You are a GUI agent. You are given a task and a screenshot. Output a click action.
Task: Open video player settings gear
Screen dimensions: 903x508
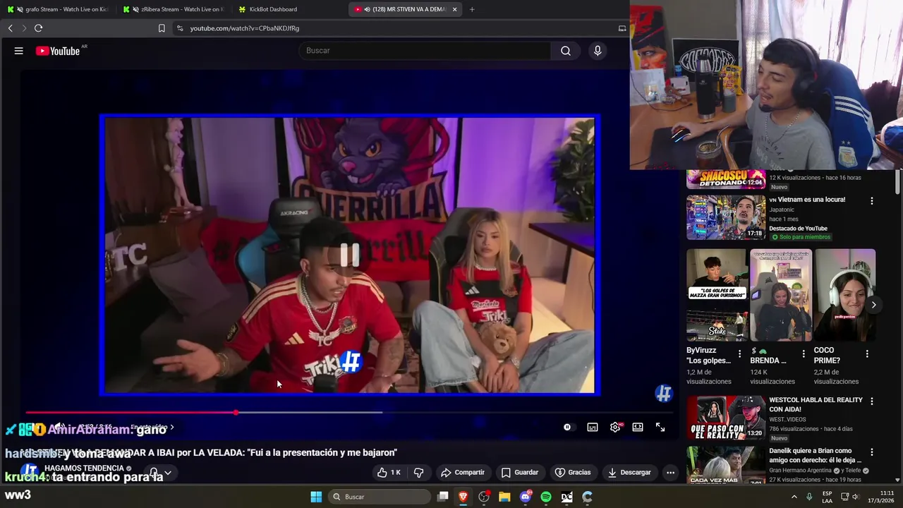tap(615, 427)
